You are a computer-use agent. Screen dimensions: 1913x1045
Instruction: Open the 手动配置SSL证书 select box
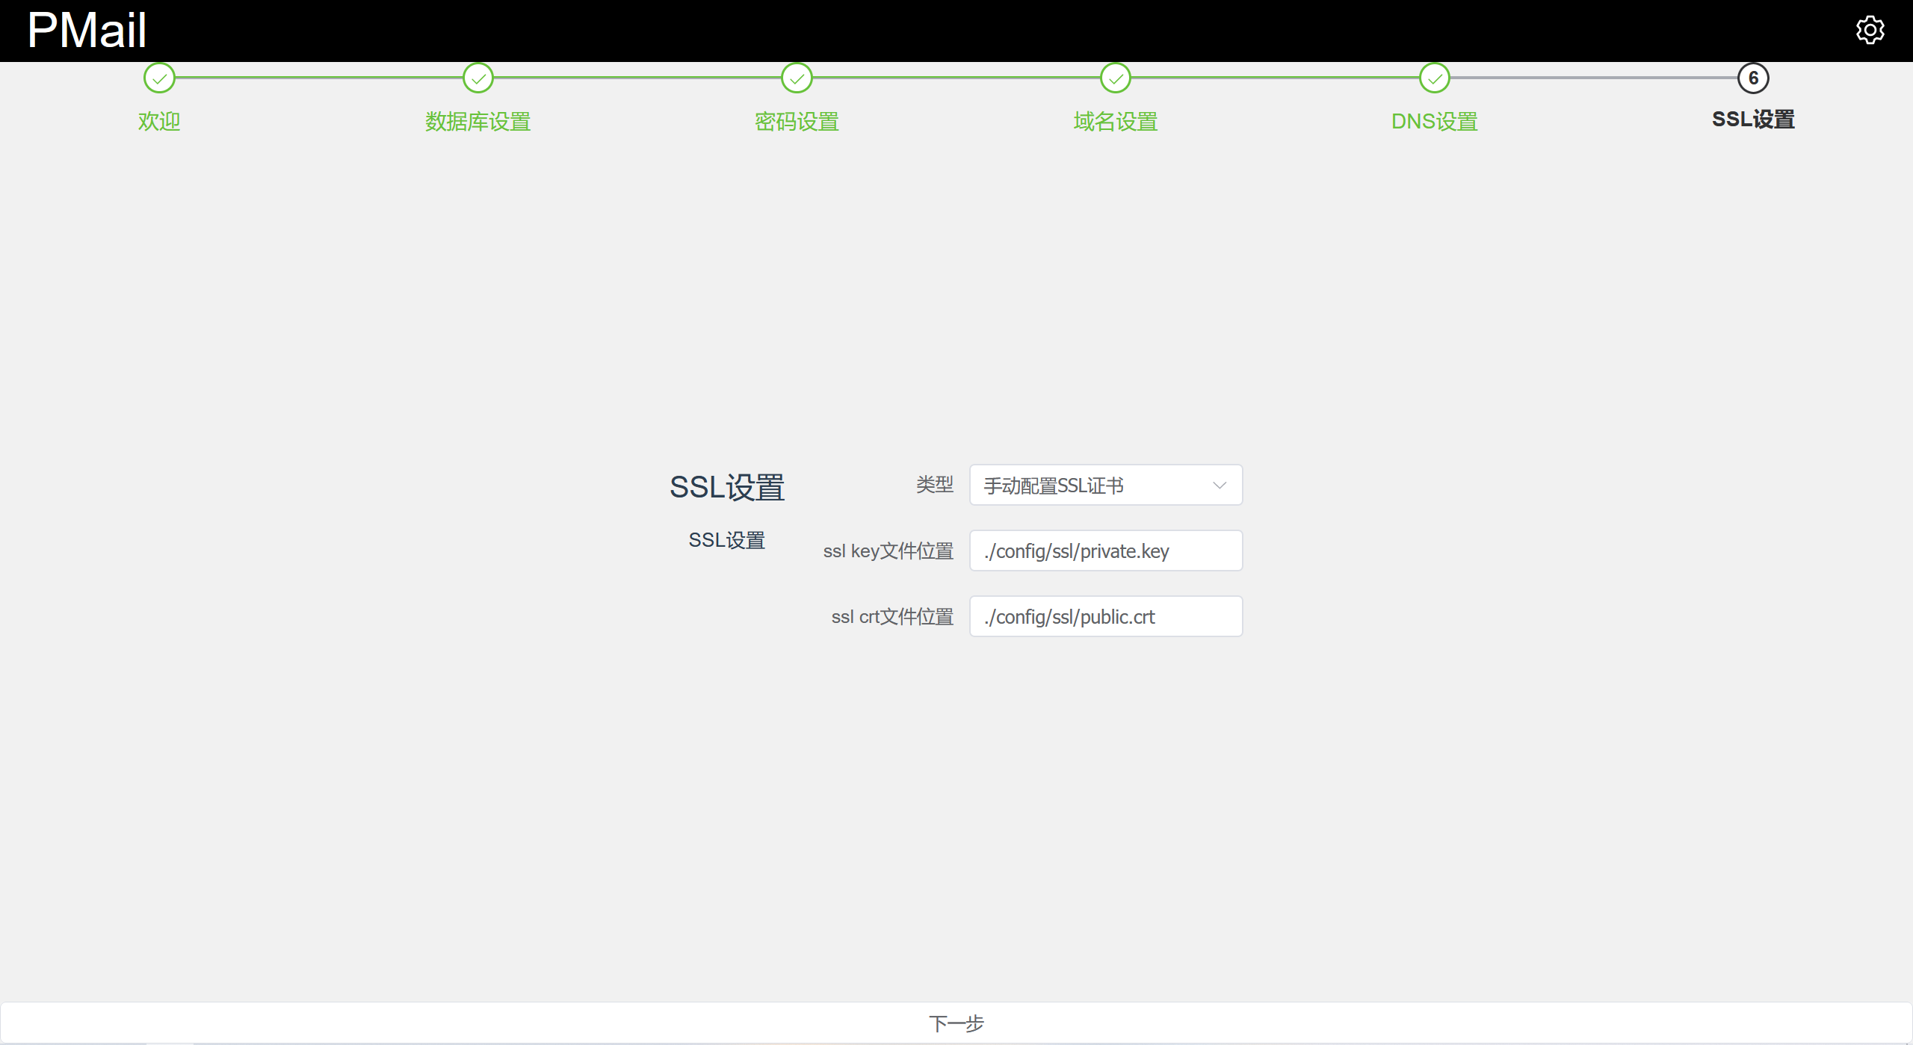1091,486
